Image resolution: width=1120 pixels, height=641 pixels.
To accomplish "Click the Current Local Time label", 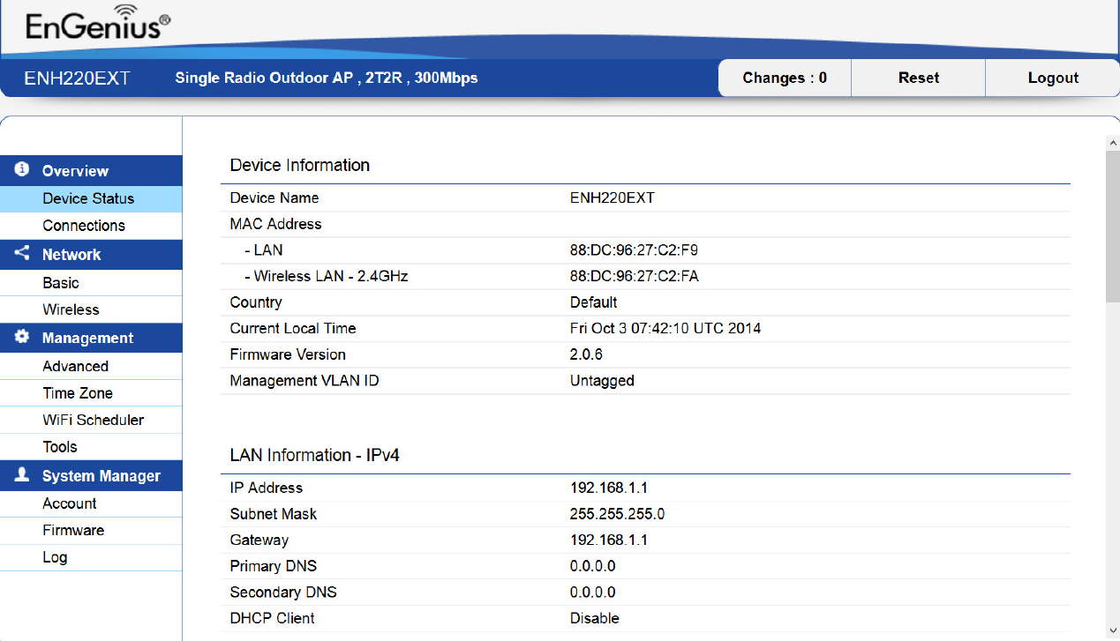I will [293, 328].
